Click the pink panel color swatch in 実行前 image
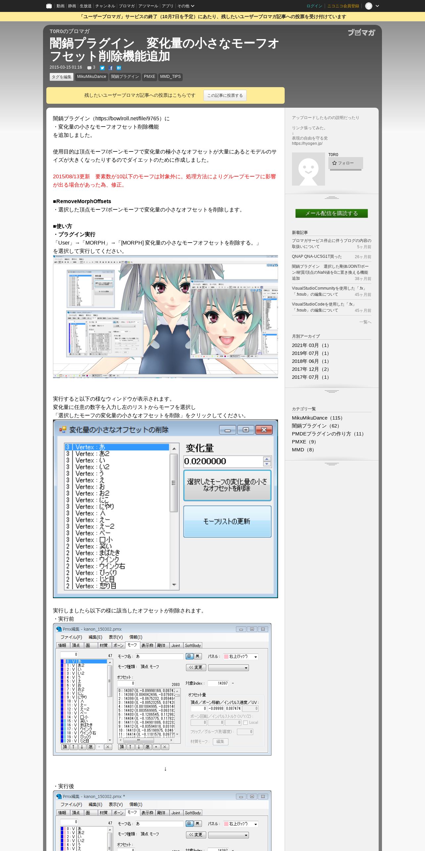 click(226, 656)
